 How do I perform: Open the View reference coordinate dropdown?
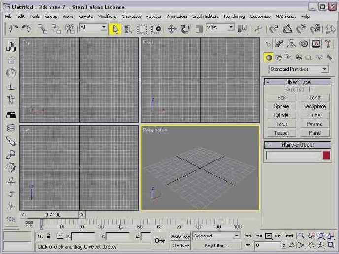click(x=220, y=28)
